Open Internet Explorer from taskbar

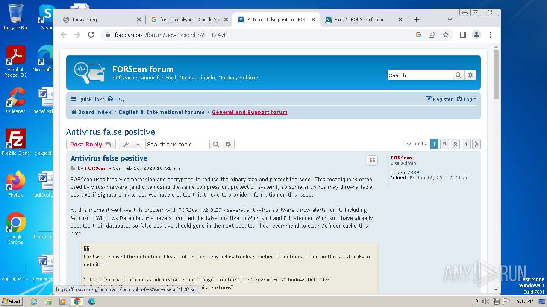(34, 301)
